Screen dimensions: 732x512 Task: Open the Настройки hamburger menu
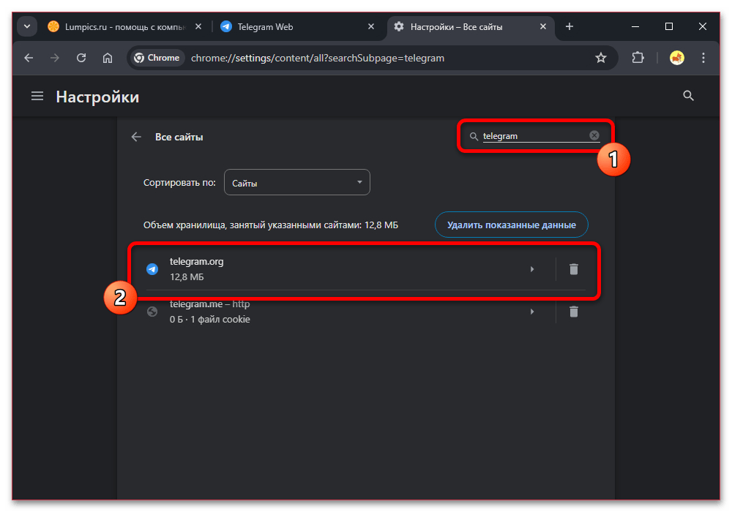pyautogui.click(x=37, y=96)
